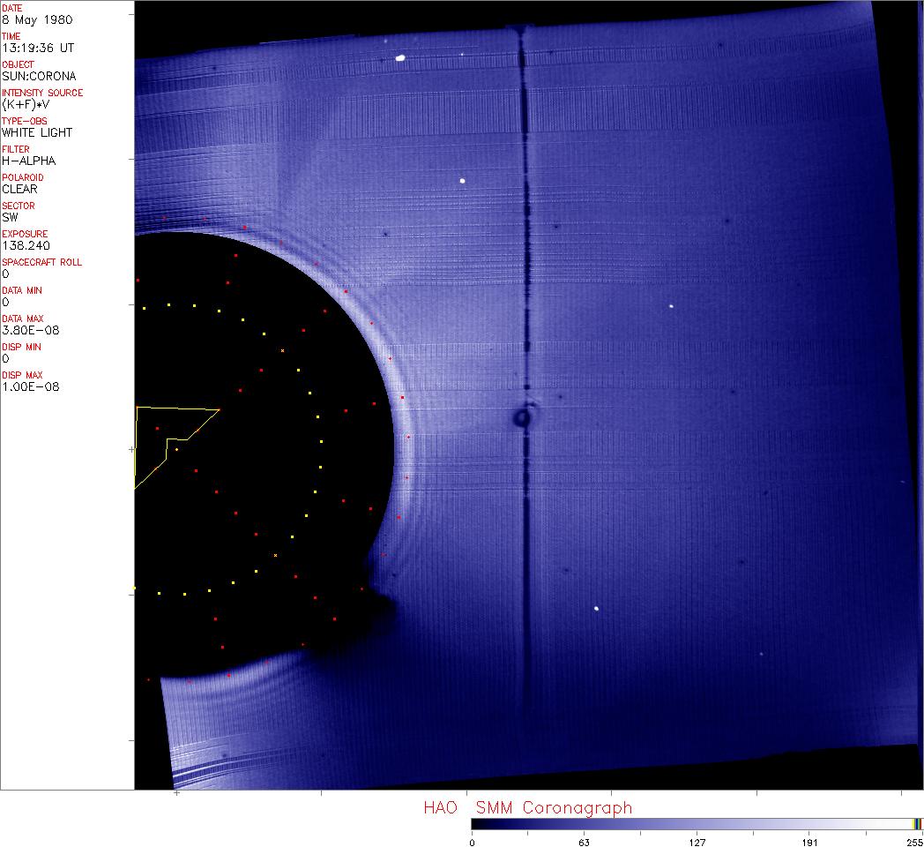Select the "SPACECRAFT ROLL" label
924x847 pixels.
click(41, 262)
